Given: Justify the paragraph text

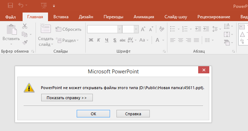Looking at the screenshot, I should pyautogui.click(x=196, y=40).
